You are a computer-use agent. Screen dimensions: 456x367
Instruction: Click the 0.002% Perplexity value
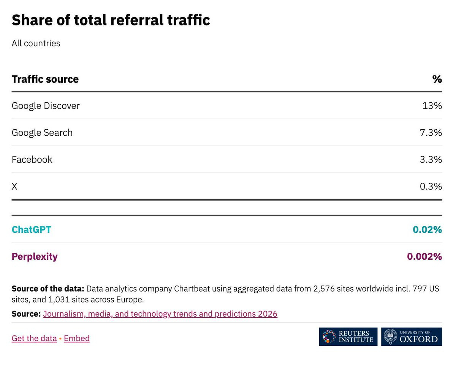click(x=424, y=257)
